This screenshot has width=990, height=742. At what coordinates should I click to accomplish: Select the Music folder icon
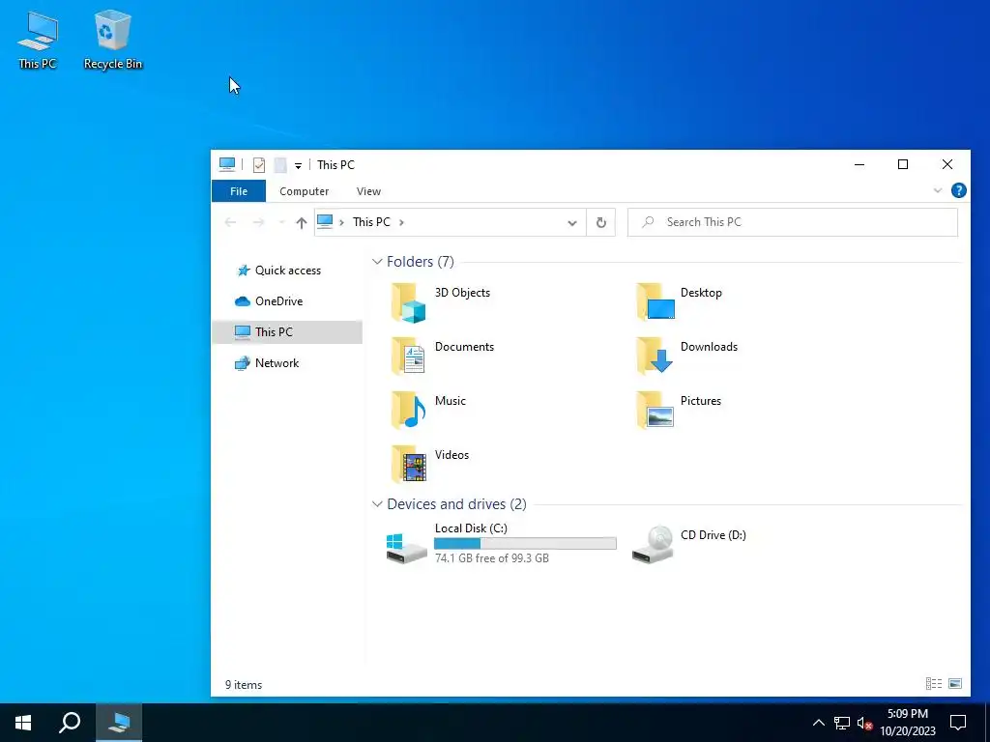tap(408, 410)
